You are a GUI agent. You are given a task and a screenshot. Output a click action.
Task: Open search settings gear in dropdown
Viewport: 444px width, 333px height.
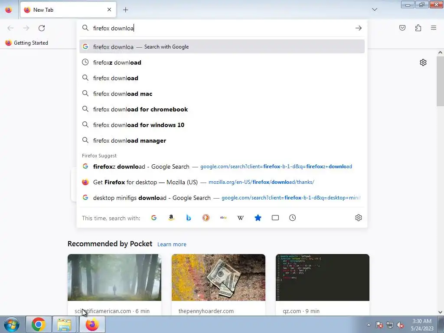coord(359,218)
